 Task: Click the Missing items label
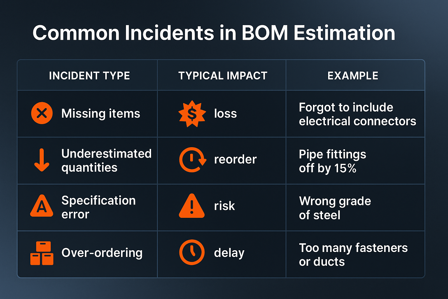coord(101,113)
